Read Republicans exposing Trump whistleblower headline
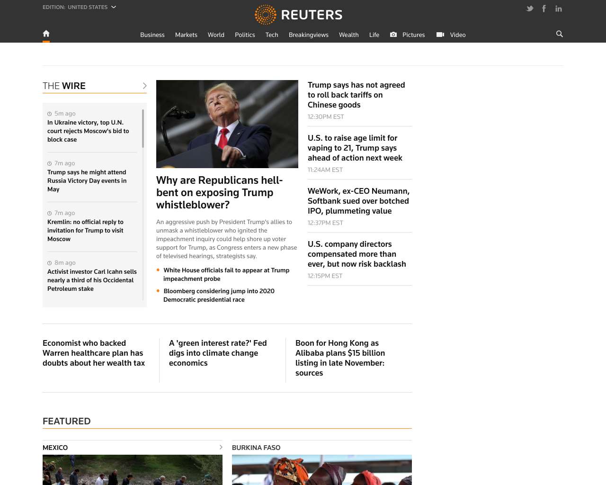 click(220, 193)
